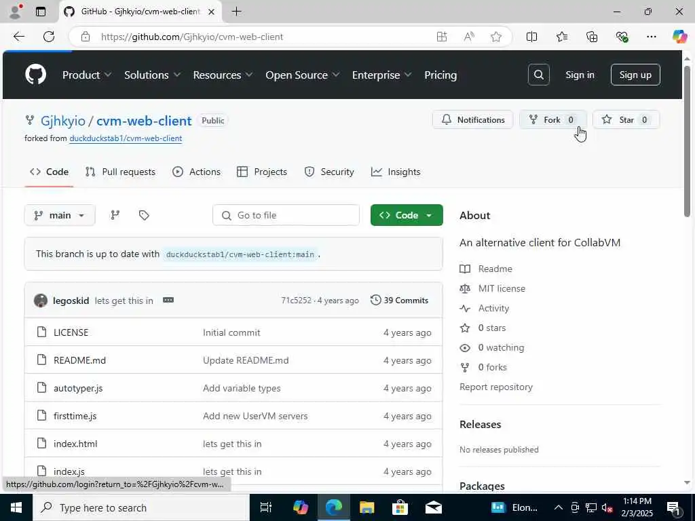Screen dimensions: 695x521
Task: Show hidden system tray icons chevron
Action: click(558, 507)
